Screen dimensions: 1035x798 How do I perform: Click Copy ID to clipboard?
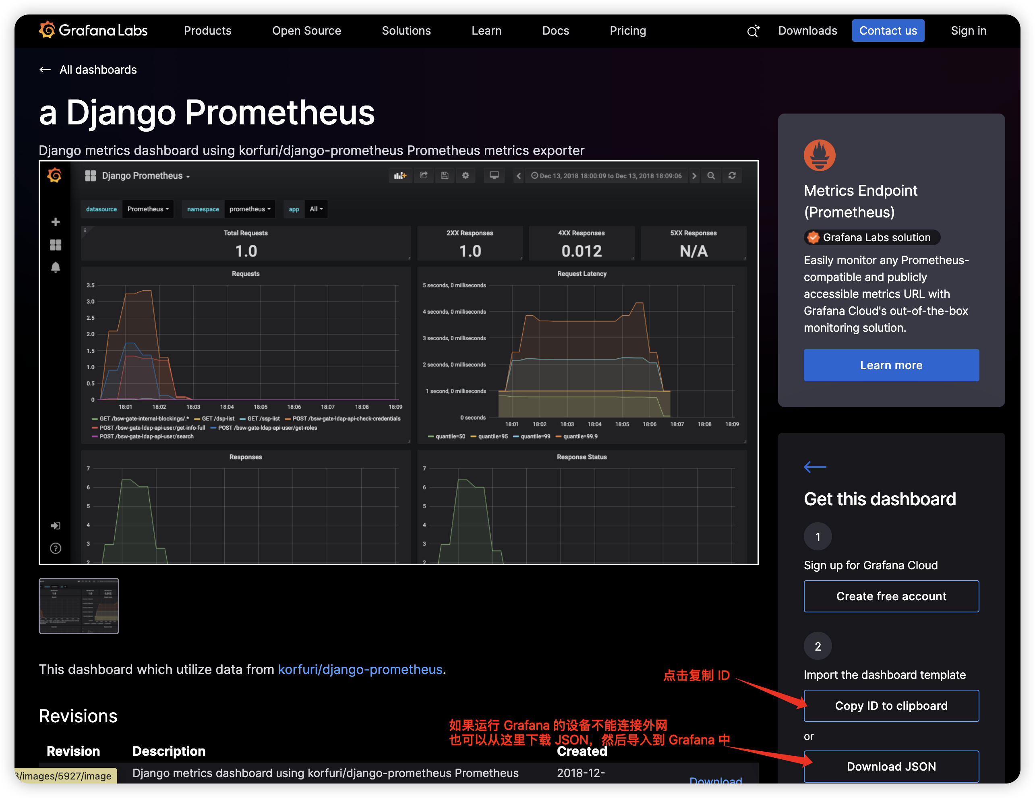(891, 705)
